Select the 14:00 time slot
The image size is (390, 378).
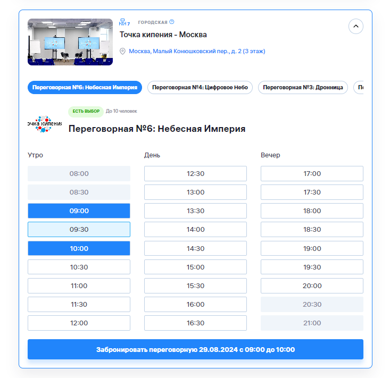(195, 230)
